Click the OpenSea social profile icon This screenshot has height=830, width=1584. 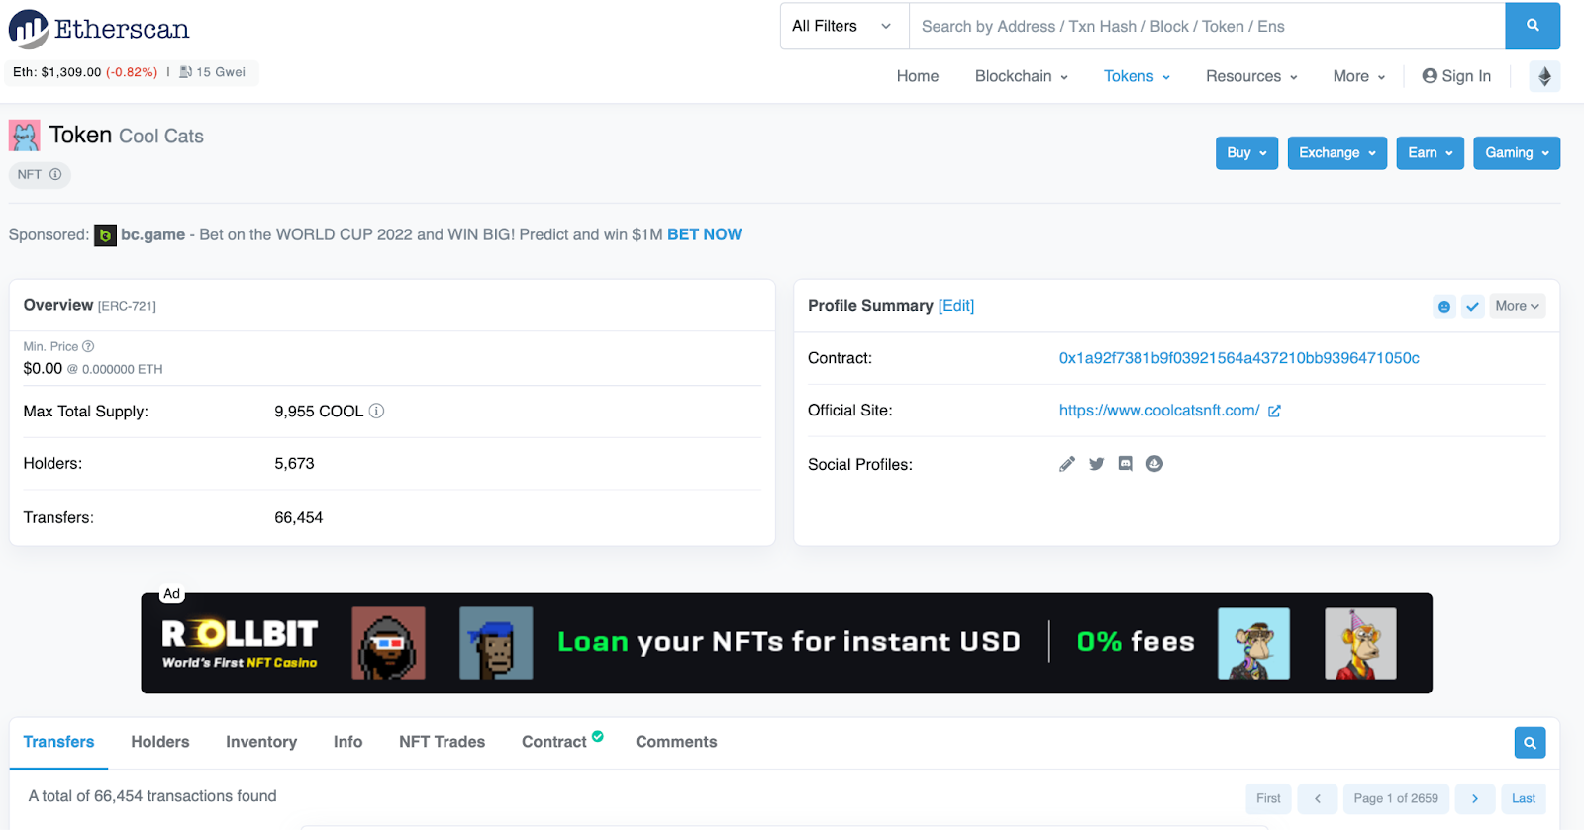(1154, 464)
